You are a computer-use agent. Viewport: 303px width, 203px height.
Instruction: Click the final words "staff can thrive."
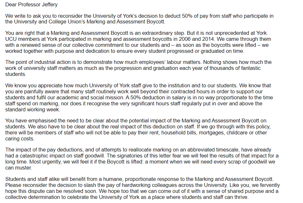click(x=229, y=197)
